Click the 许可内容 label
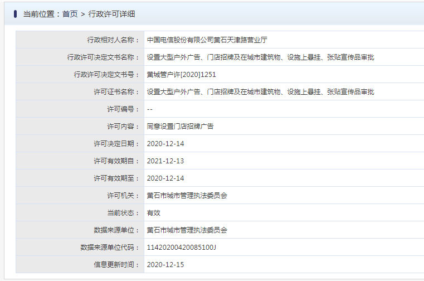The image size is (424, 281). click(123, 127)
